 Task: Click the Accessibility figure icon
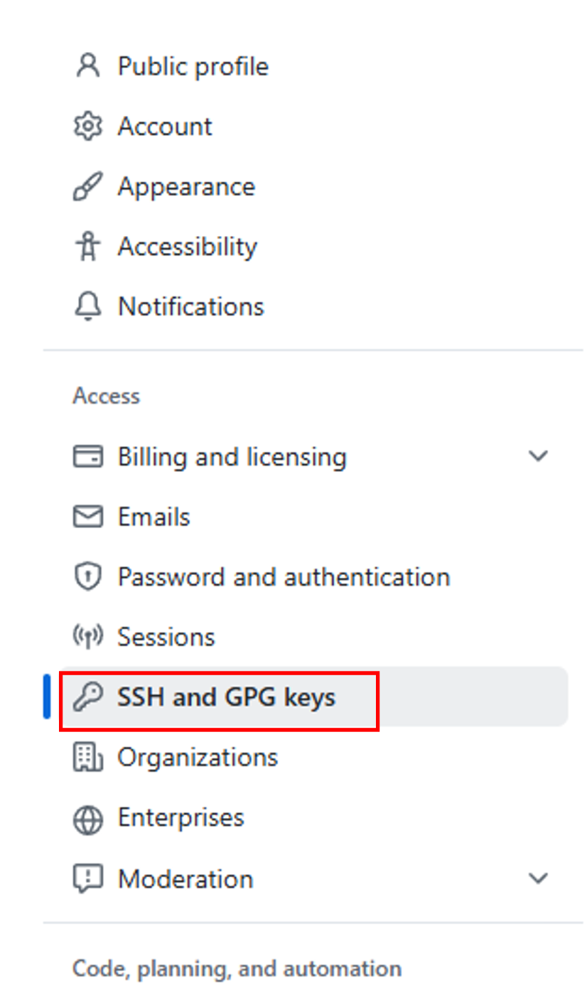pos(88,247)
